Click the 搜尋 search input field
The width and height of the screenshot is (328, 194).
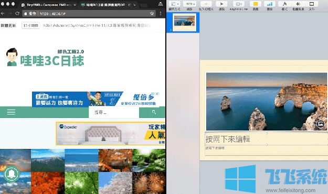coord(114,112)
